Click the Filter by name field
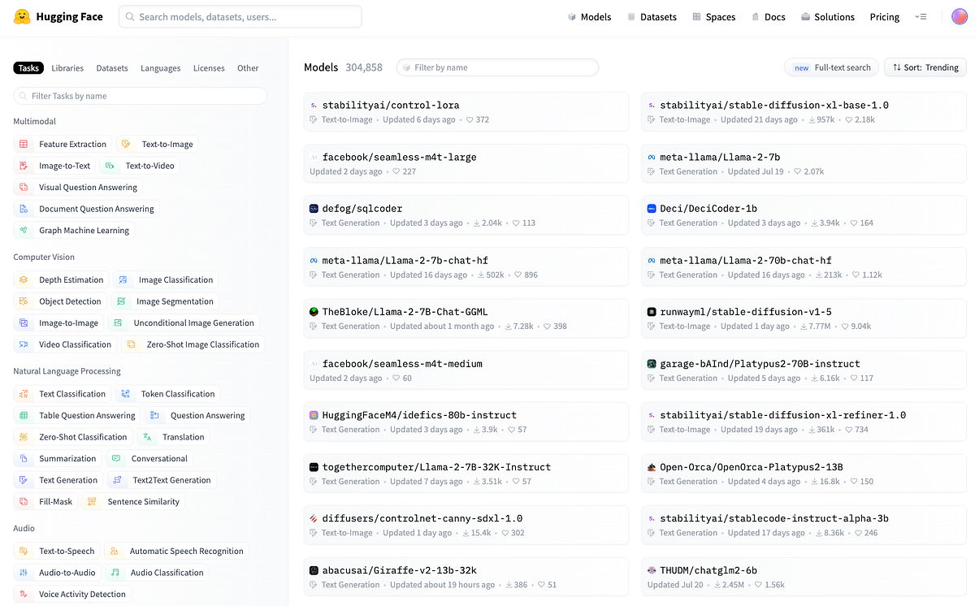975x606 pixels. coord(497,67)
